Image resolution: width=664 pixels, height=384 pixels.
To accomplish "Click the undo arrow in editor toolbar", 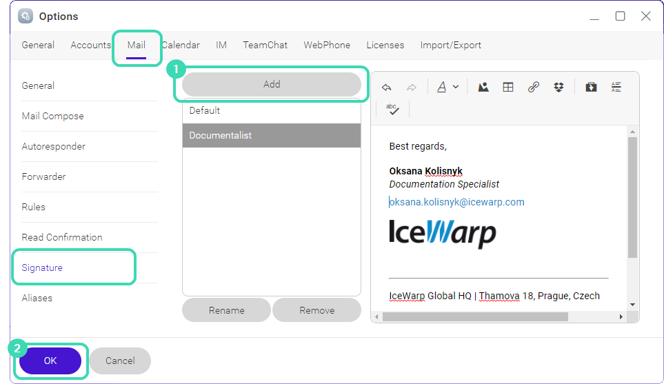I will pos(387,88).
